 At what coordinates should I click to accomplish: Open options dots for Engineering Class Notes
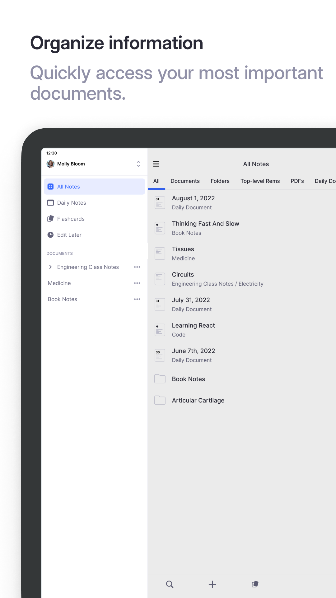point(137,267)
